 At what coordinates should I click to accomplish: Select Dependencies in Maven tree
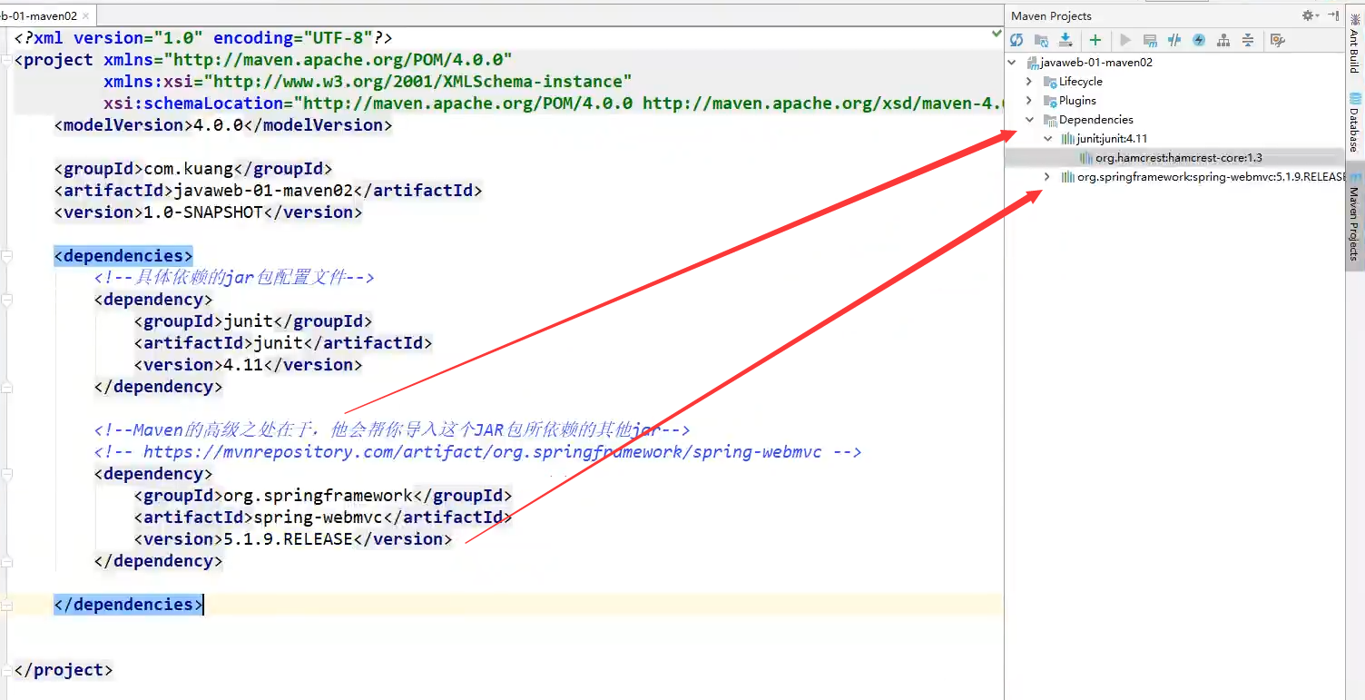pos(1095,120)
